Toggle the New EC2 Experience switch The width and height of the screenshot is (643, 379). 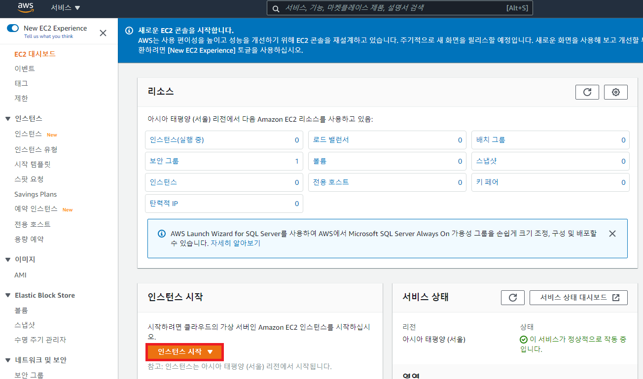pos(13,28)
